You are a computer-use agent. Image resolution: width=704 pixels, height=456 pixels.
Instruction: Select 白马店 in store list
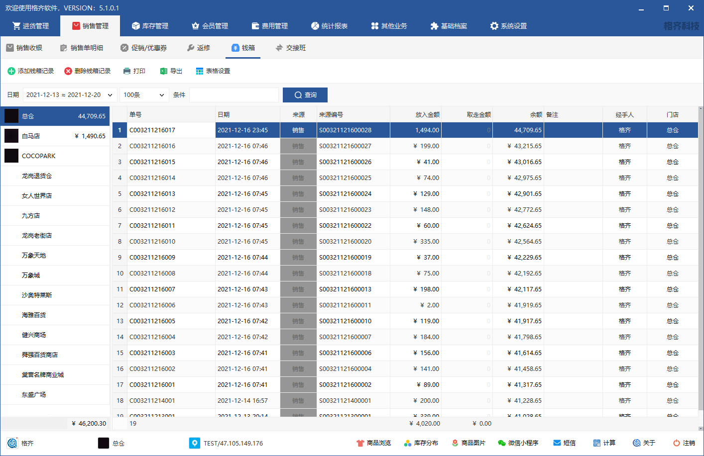tap(55, 136)
